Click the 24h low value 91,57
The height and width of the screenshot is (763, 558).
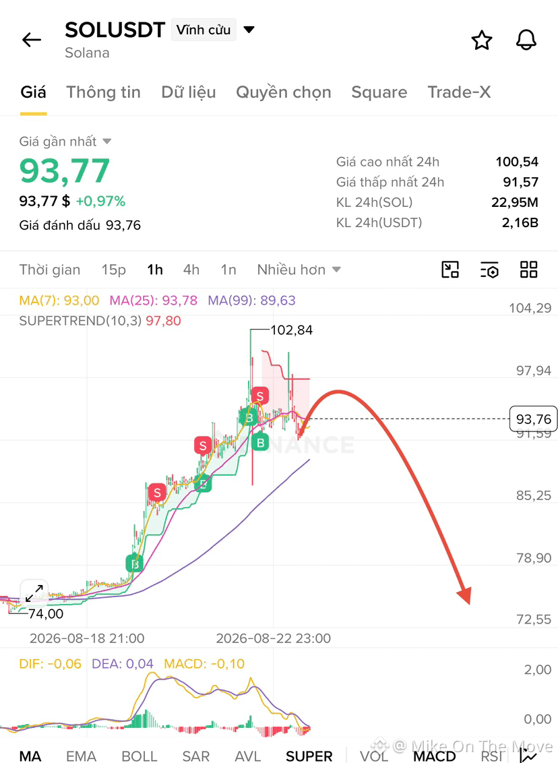tap(520, 182)
